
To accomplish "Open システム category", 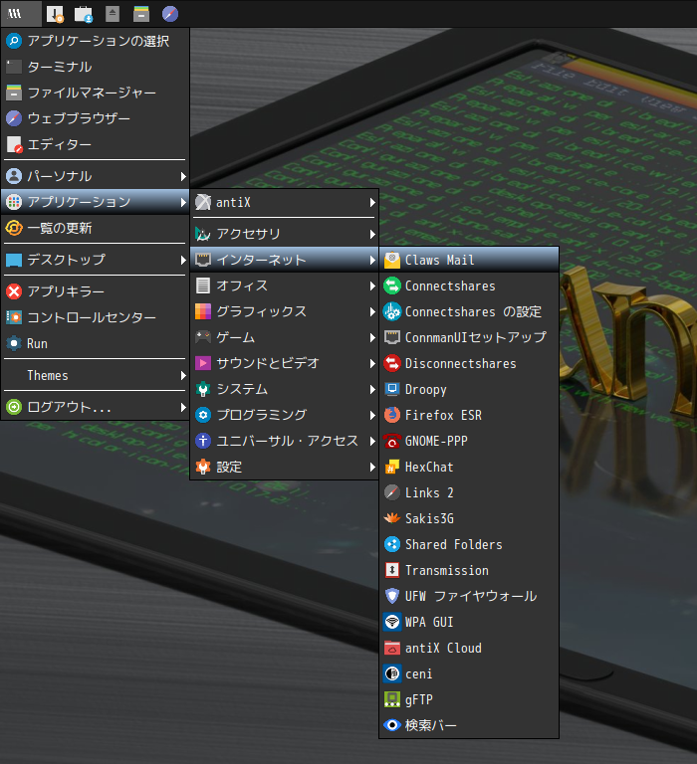I will click(x=285, y=389).
